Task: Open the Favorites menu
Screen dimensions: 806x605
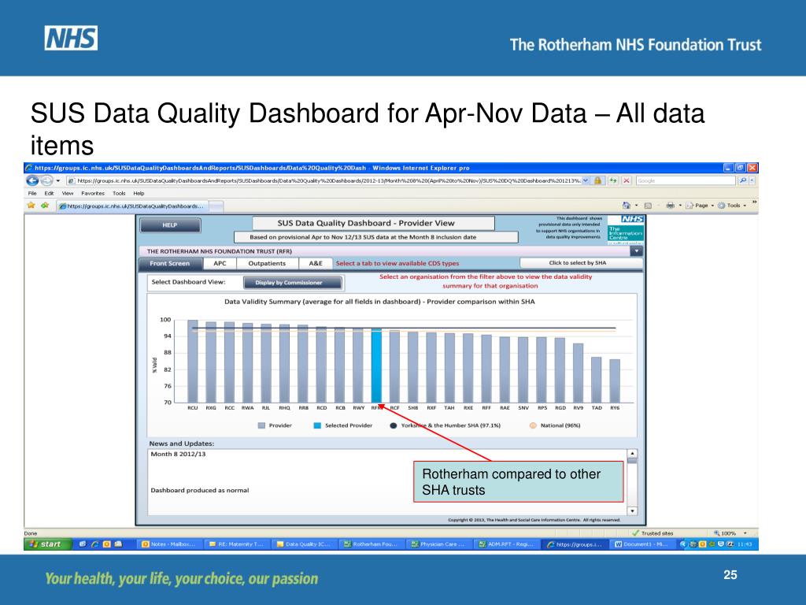Action: coord(93,194)
